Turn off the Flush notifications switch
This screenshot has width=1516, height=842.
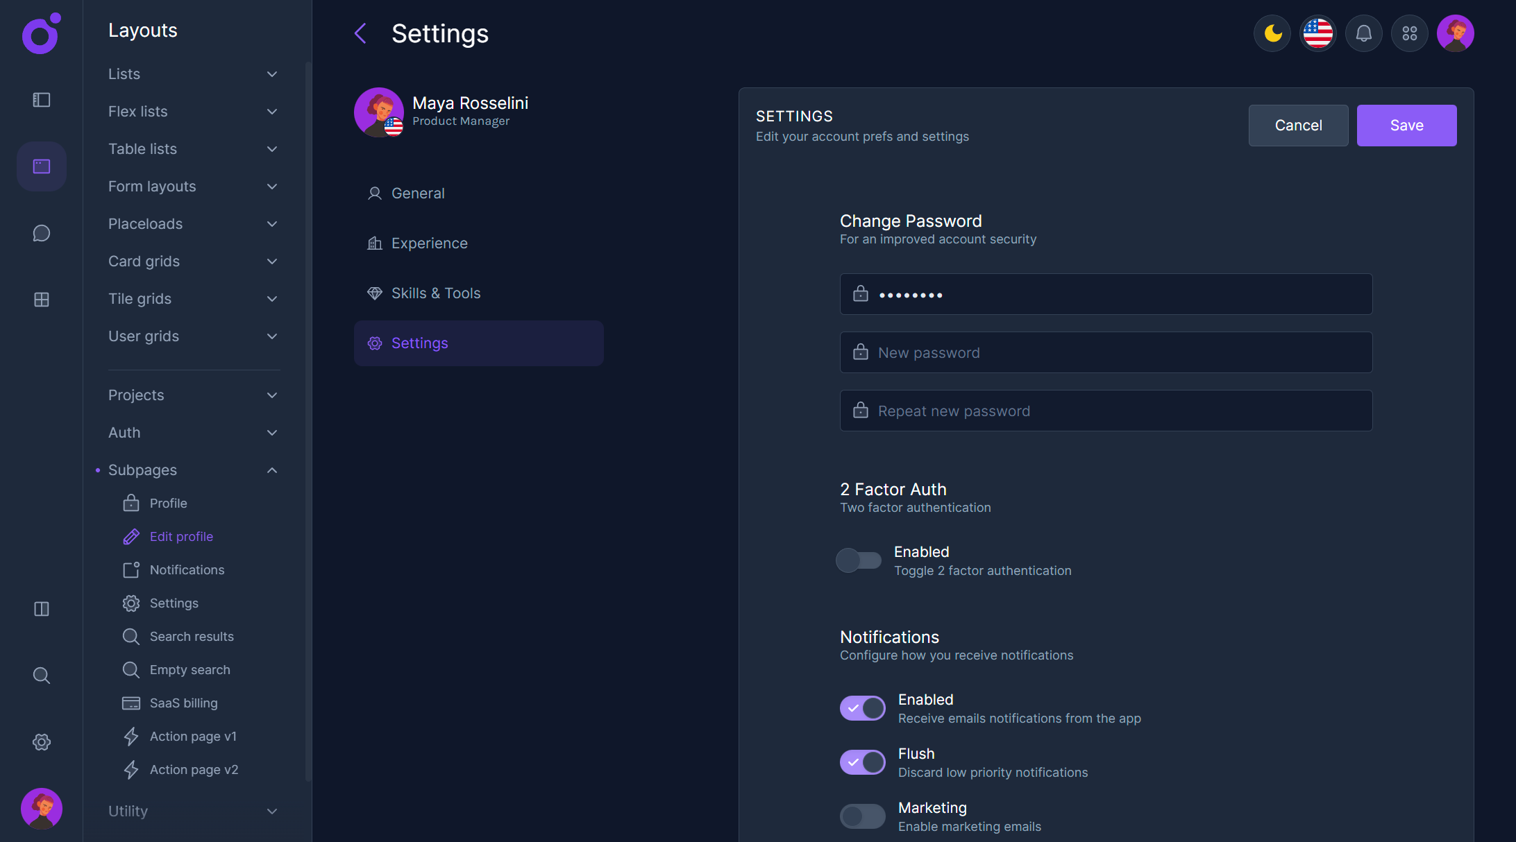click(x=862, y=762)
